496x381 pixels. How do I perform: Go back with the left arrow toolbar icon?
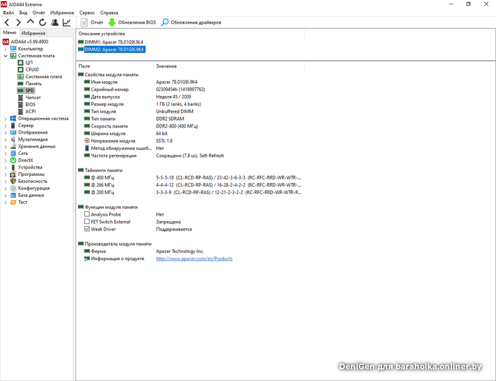tap(7, 22)
